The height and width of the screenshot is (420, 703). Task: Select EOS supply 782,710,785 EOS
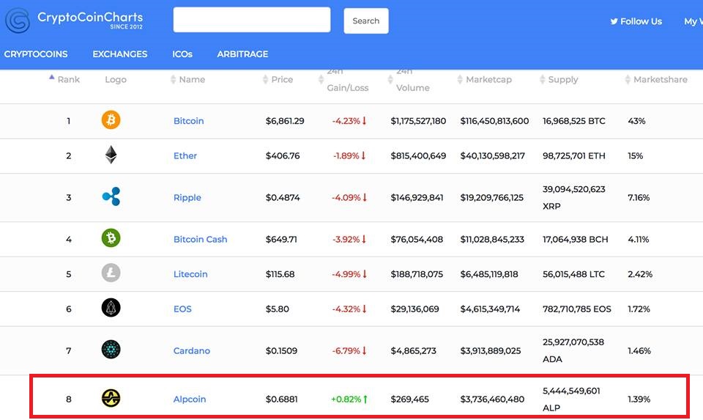click(577, 309)
